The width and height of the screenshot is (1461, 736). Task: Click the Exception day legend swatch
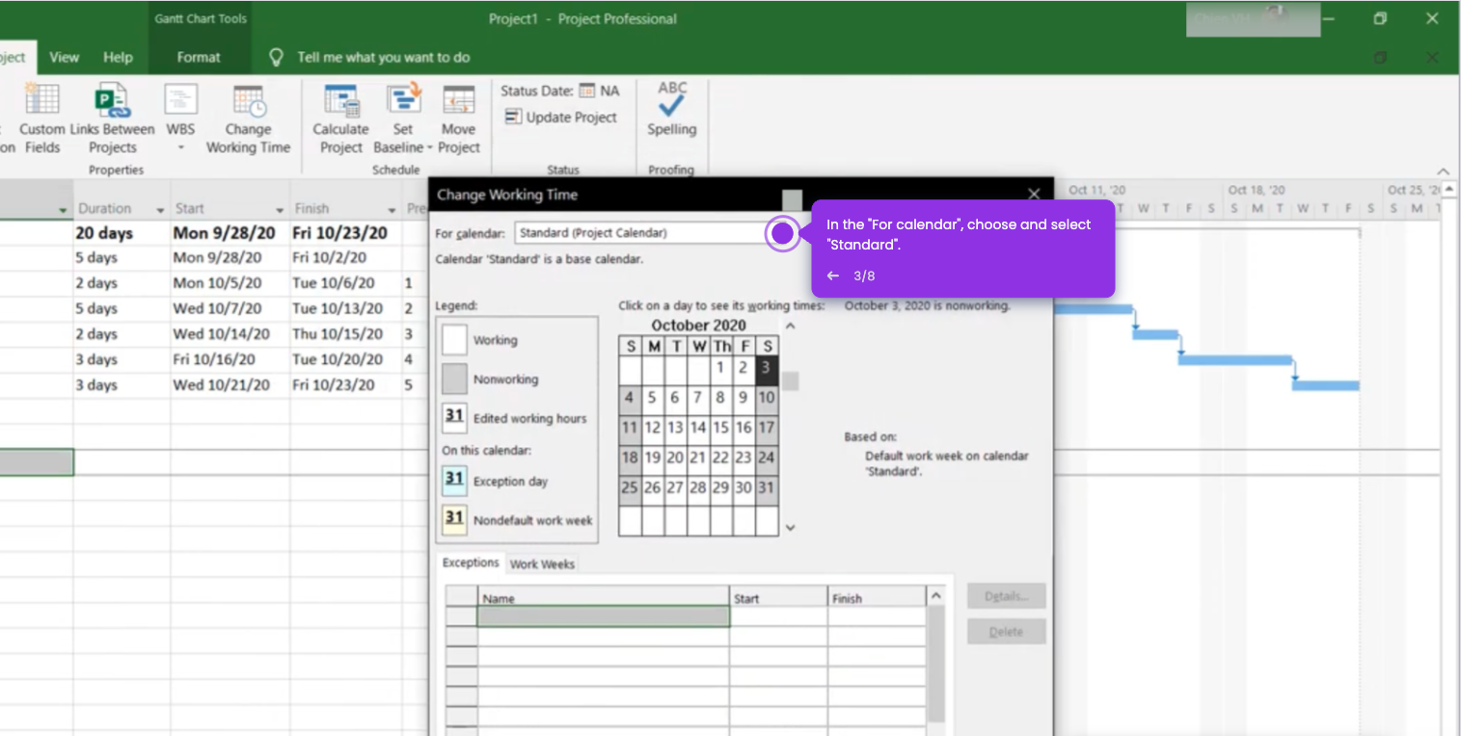454,480
